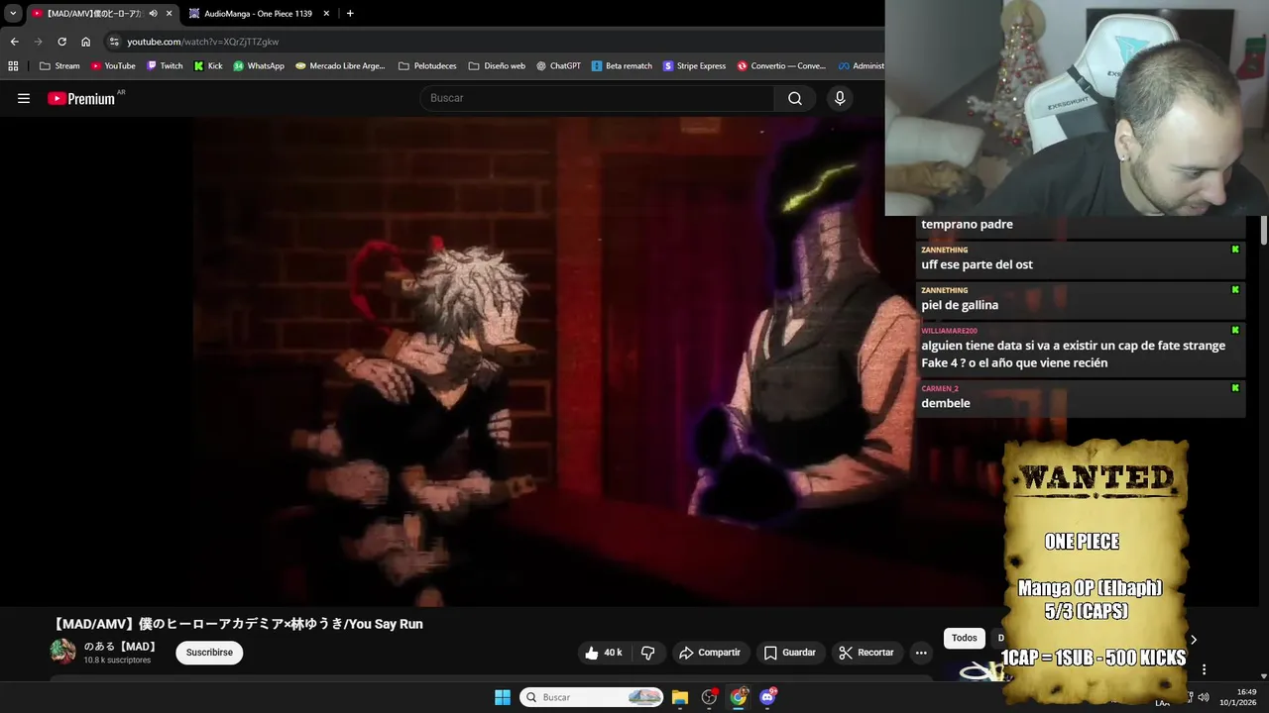Open the YouTube hamburger guide menu
The image size is (1269, 713).
click(24, 98)
